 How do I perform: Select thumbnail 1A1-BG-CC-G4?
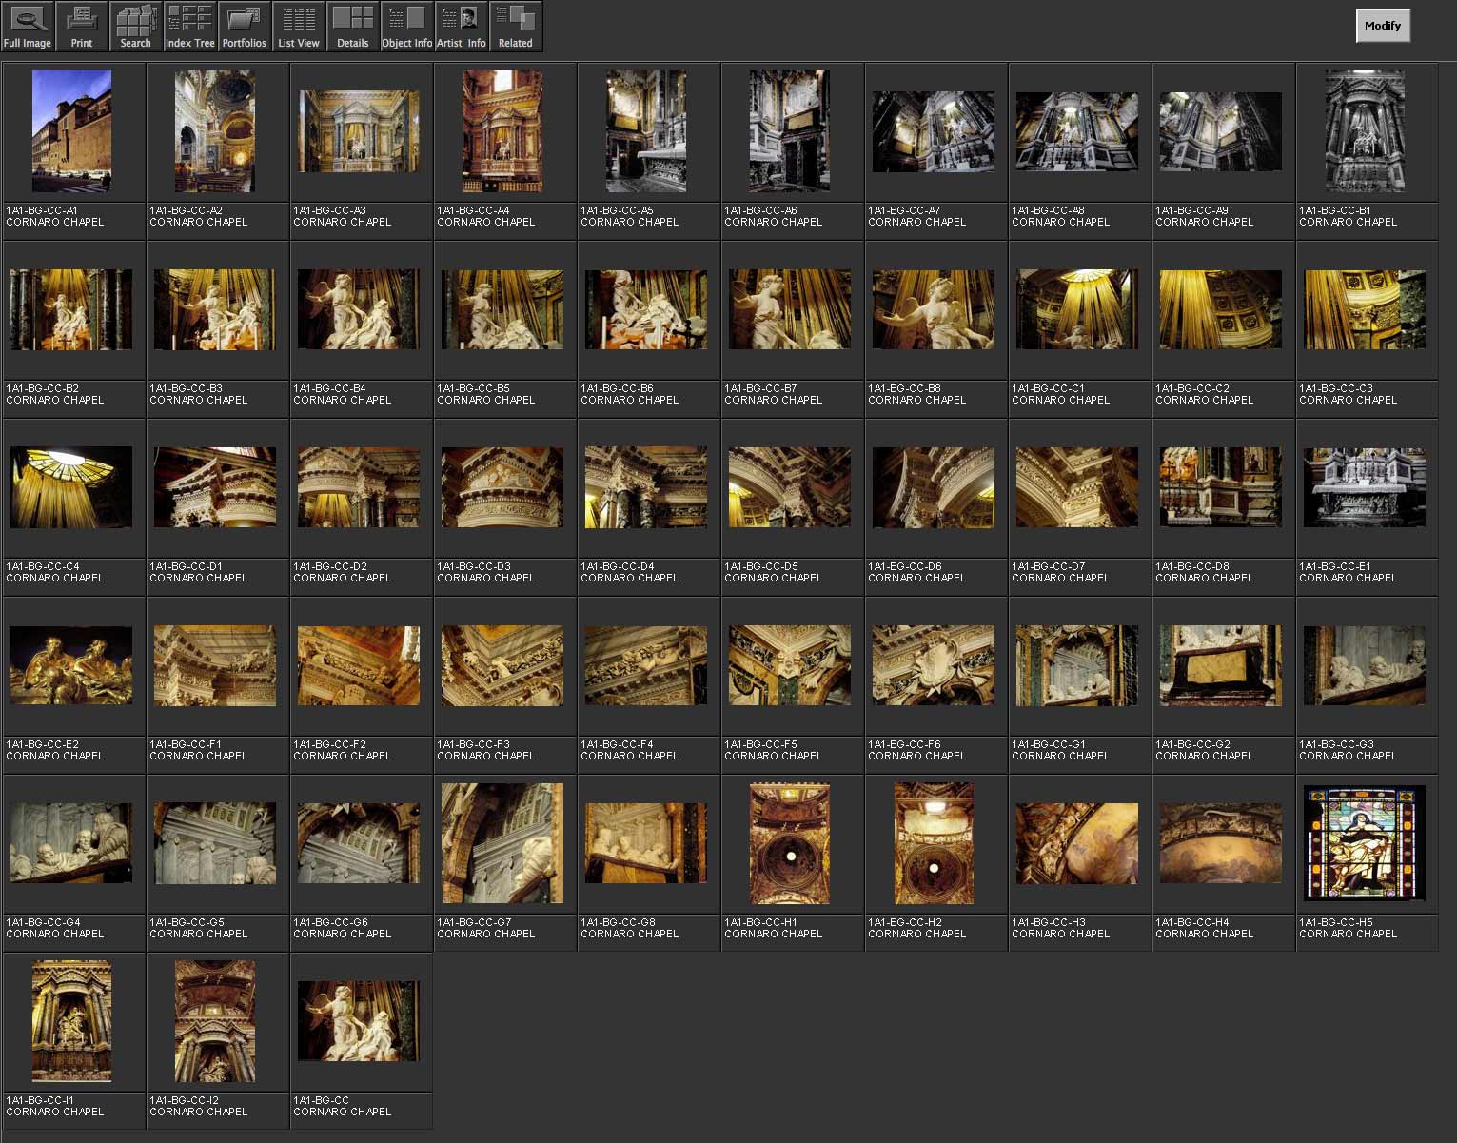(71, 843)
